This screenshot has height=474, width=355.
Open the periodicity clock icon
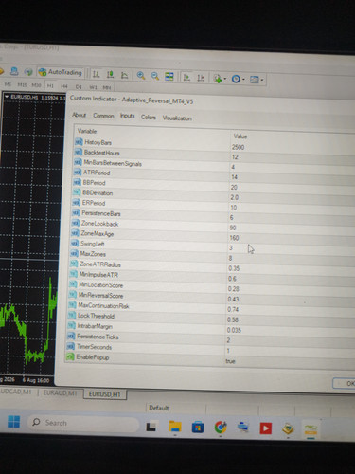click(x=236, y=79)
